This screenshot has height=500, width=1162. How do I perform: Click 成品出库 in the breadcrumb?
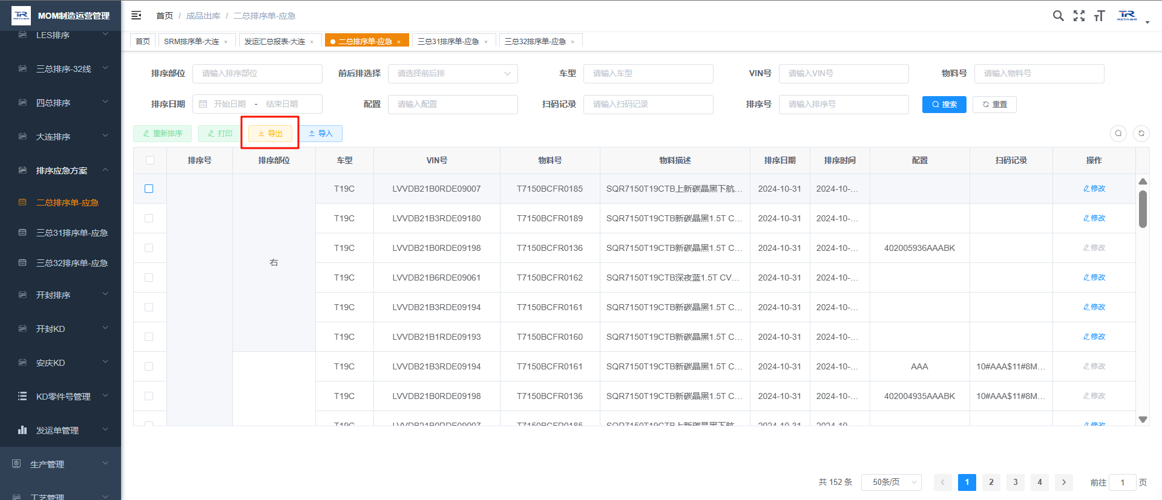[203, 16]
